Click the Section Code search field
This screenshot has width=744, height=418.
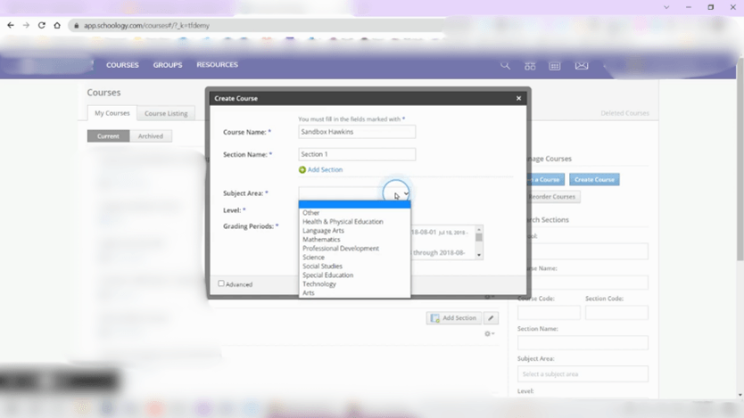coord(616,313)
